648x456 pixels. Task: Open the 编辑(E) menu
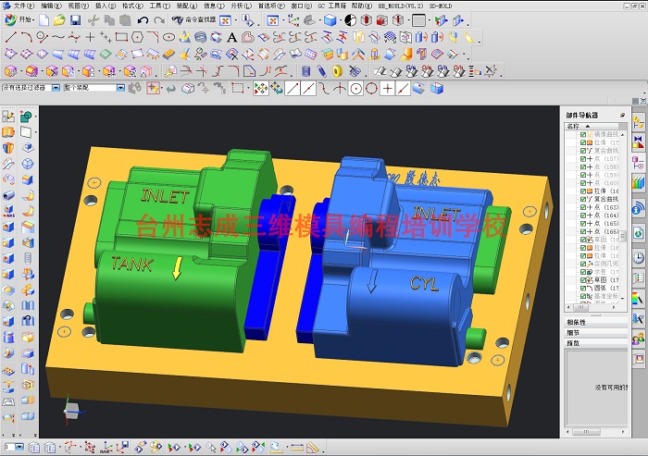point(51,6)
